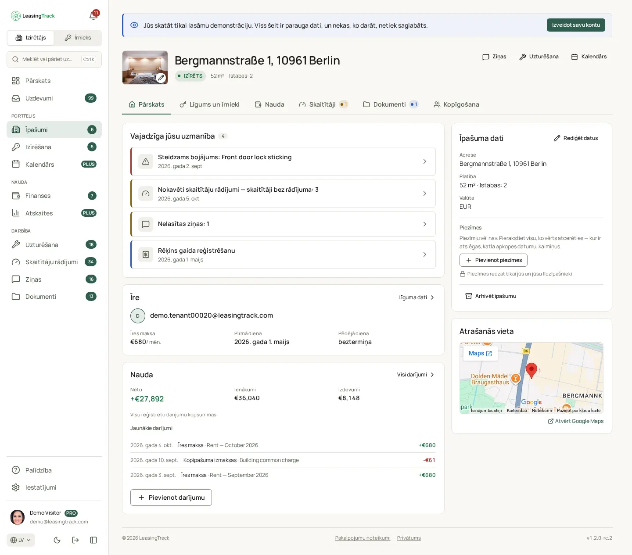Click the edit pencil on property photo
This screenshot has width=632, height=555.
[x=161, y=78]
